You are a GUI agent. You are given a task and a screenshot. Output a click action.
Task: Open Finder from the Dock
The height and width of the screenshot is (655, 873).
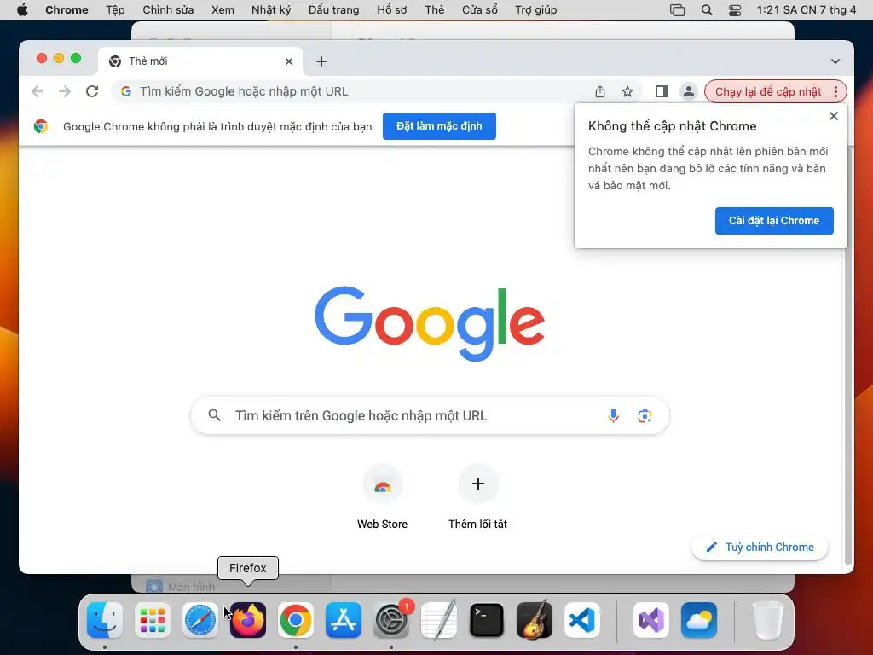[105, 620]
